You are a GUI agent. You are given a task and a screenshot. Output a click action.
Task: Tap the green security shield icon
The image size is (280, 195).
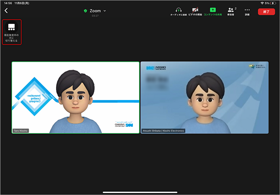[x=86, y=11]
